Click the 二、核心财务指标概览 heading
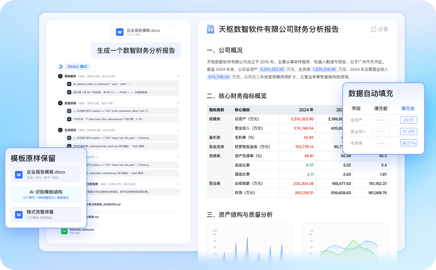Viewport: 436px width, 270px height. pyautogui.click(x=237, y=96)
